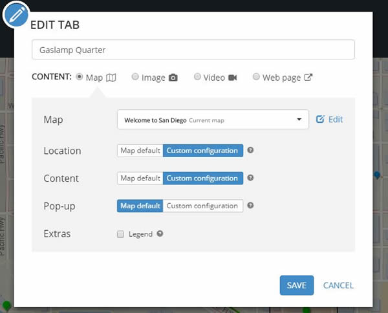
Task: Click the camera icon beside Image
Action: pyautogui.click(x=173, y=78)
